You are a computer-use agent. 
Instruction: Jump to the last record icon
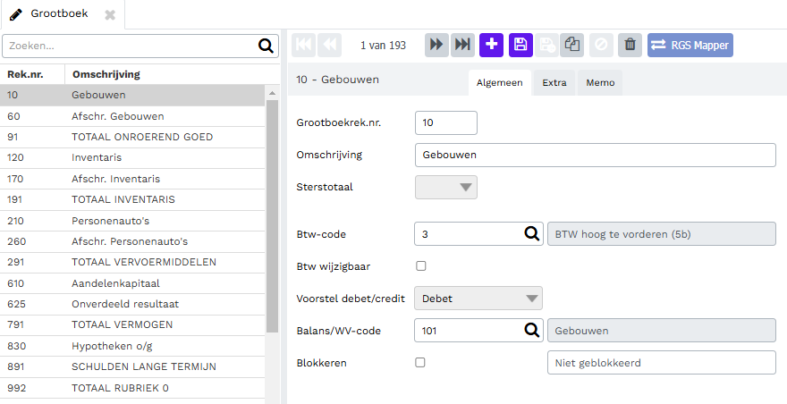[462, 46]
